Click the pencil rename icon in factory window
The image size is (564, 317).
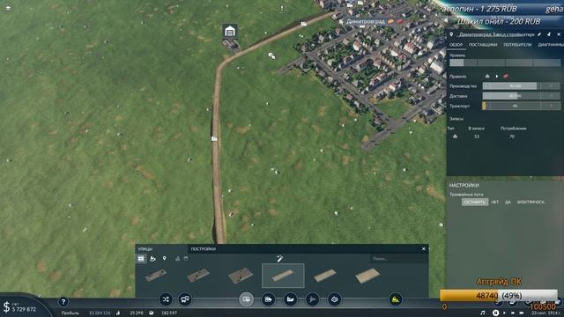[x=539, y=34]
